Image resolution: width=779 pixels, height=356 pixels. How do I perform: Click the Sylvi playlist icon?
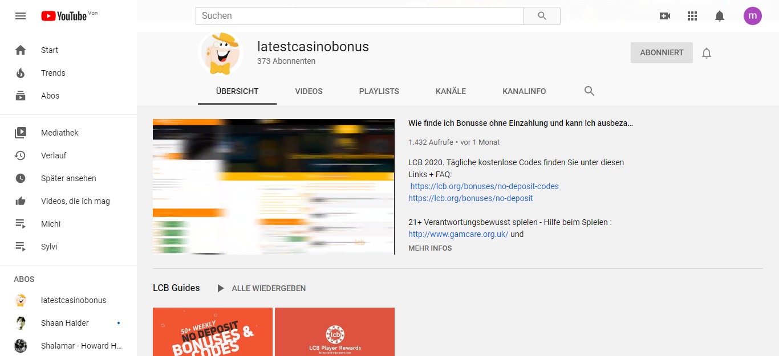point(21,247)
